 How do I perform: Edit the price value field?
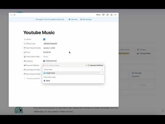pos(47,52)
